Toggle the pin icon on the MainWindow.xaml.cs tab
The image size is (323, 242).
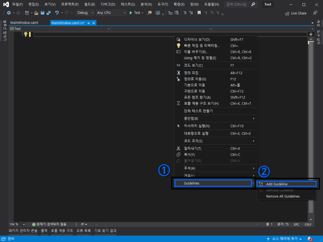[88, 23]
